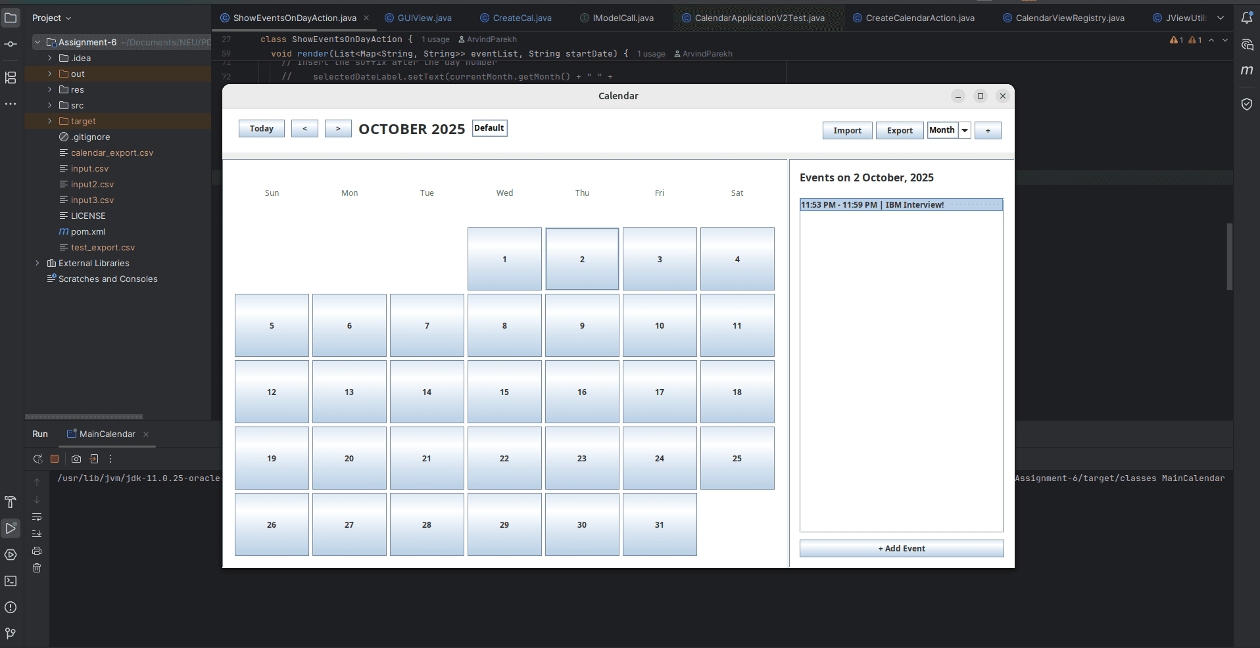Open the Terminal tool window

(x=10, y=581)
